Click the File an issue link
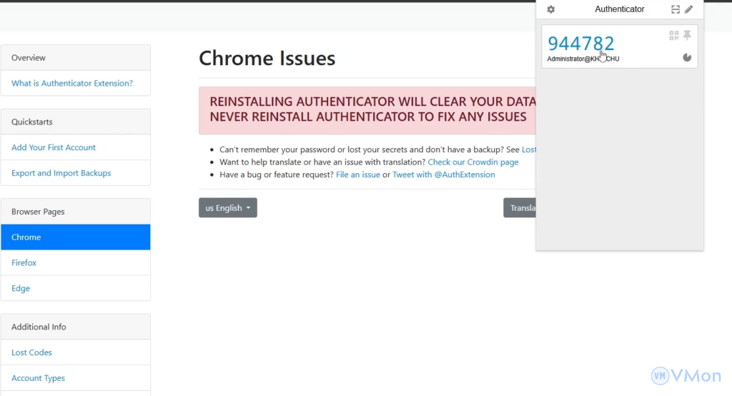732x396 pixels. coord(358,175)
